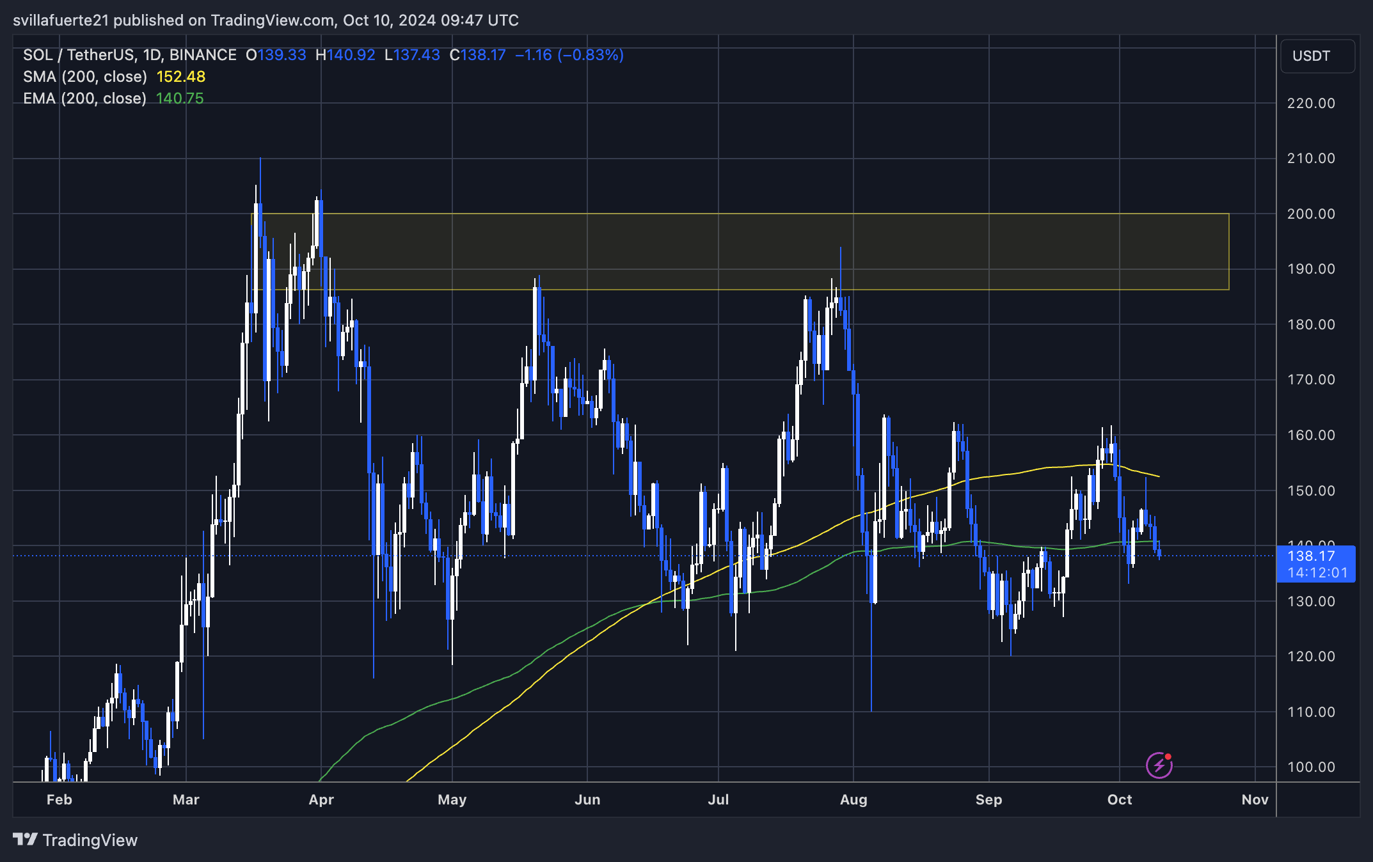Click the yellow resistance zone rectangle
Image resolution: width=1373 pixels, height=862 pixels.
pyautogui.click(x=741, y=251)
